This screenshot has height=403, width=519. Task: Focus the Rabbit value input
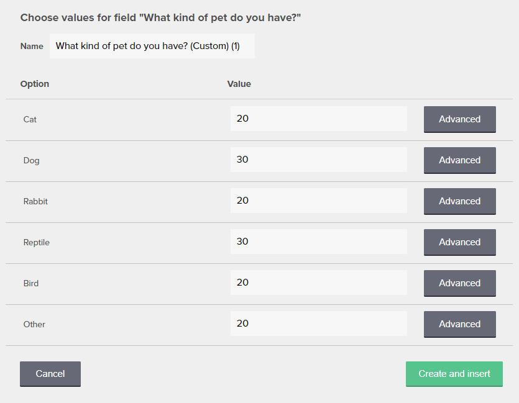318,201
